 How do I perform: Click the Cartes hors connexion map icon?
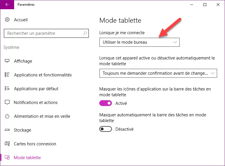click(x=7, y=144)
